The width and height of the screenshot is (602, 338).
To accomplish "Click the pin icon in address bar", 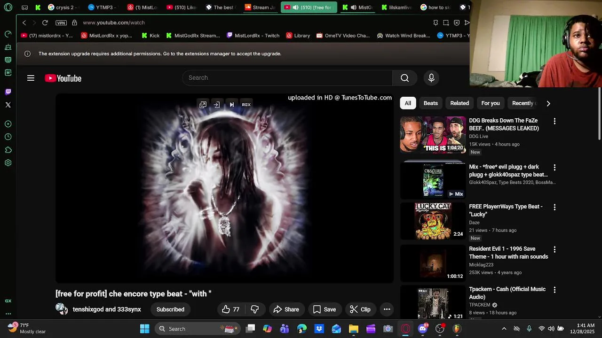I will pos(436,23).
